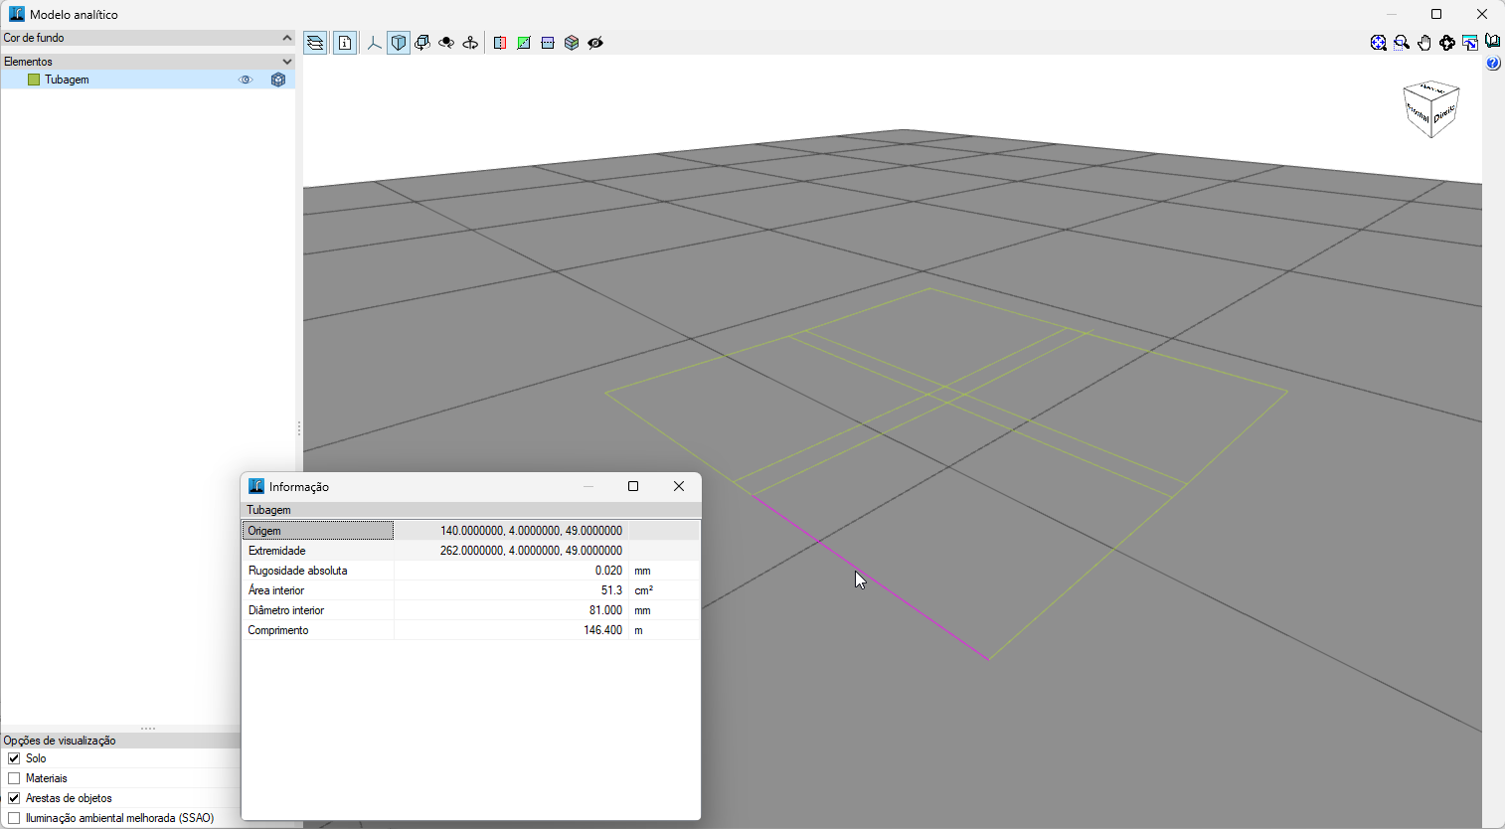Select the Tubagem element row
Image resolution: width=1505 pixels, height=829 pixels.
pyautogui.click(x=148, y=80)
